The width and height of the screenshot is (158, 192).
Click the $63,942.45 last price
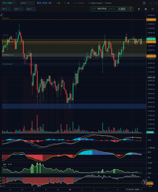pos(44,3)
